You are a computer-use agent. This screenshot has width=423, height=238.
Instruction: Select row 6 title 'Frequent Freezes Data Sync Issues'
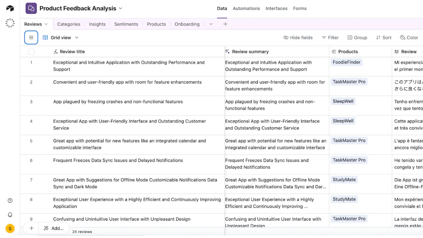(118, 160)
